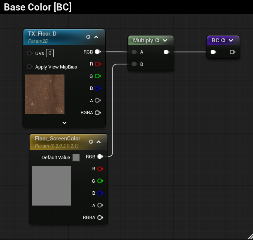Click the Floor_ScreenColor green G output pin
The height and width of the screenshot is (240, 253).
[x=100, y=181]
